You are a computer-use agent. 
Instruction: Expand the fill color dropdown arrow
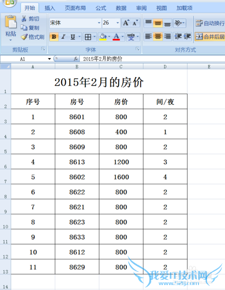click(x=109, y=36)
